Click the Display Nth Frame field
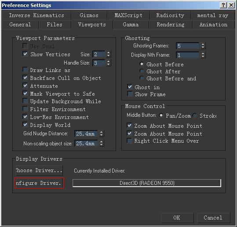This screenshot has height=227, width=237. 188,55
